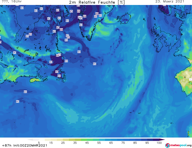The image size is (192, 148).
Task: Click Ireland on the humidity map
Action: click(158, 45)
